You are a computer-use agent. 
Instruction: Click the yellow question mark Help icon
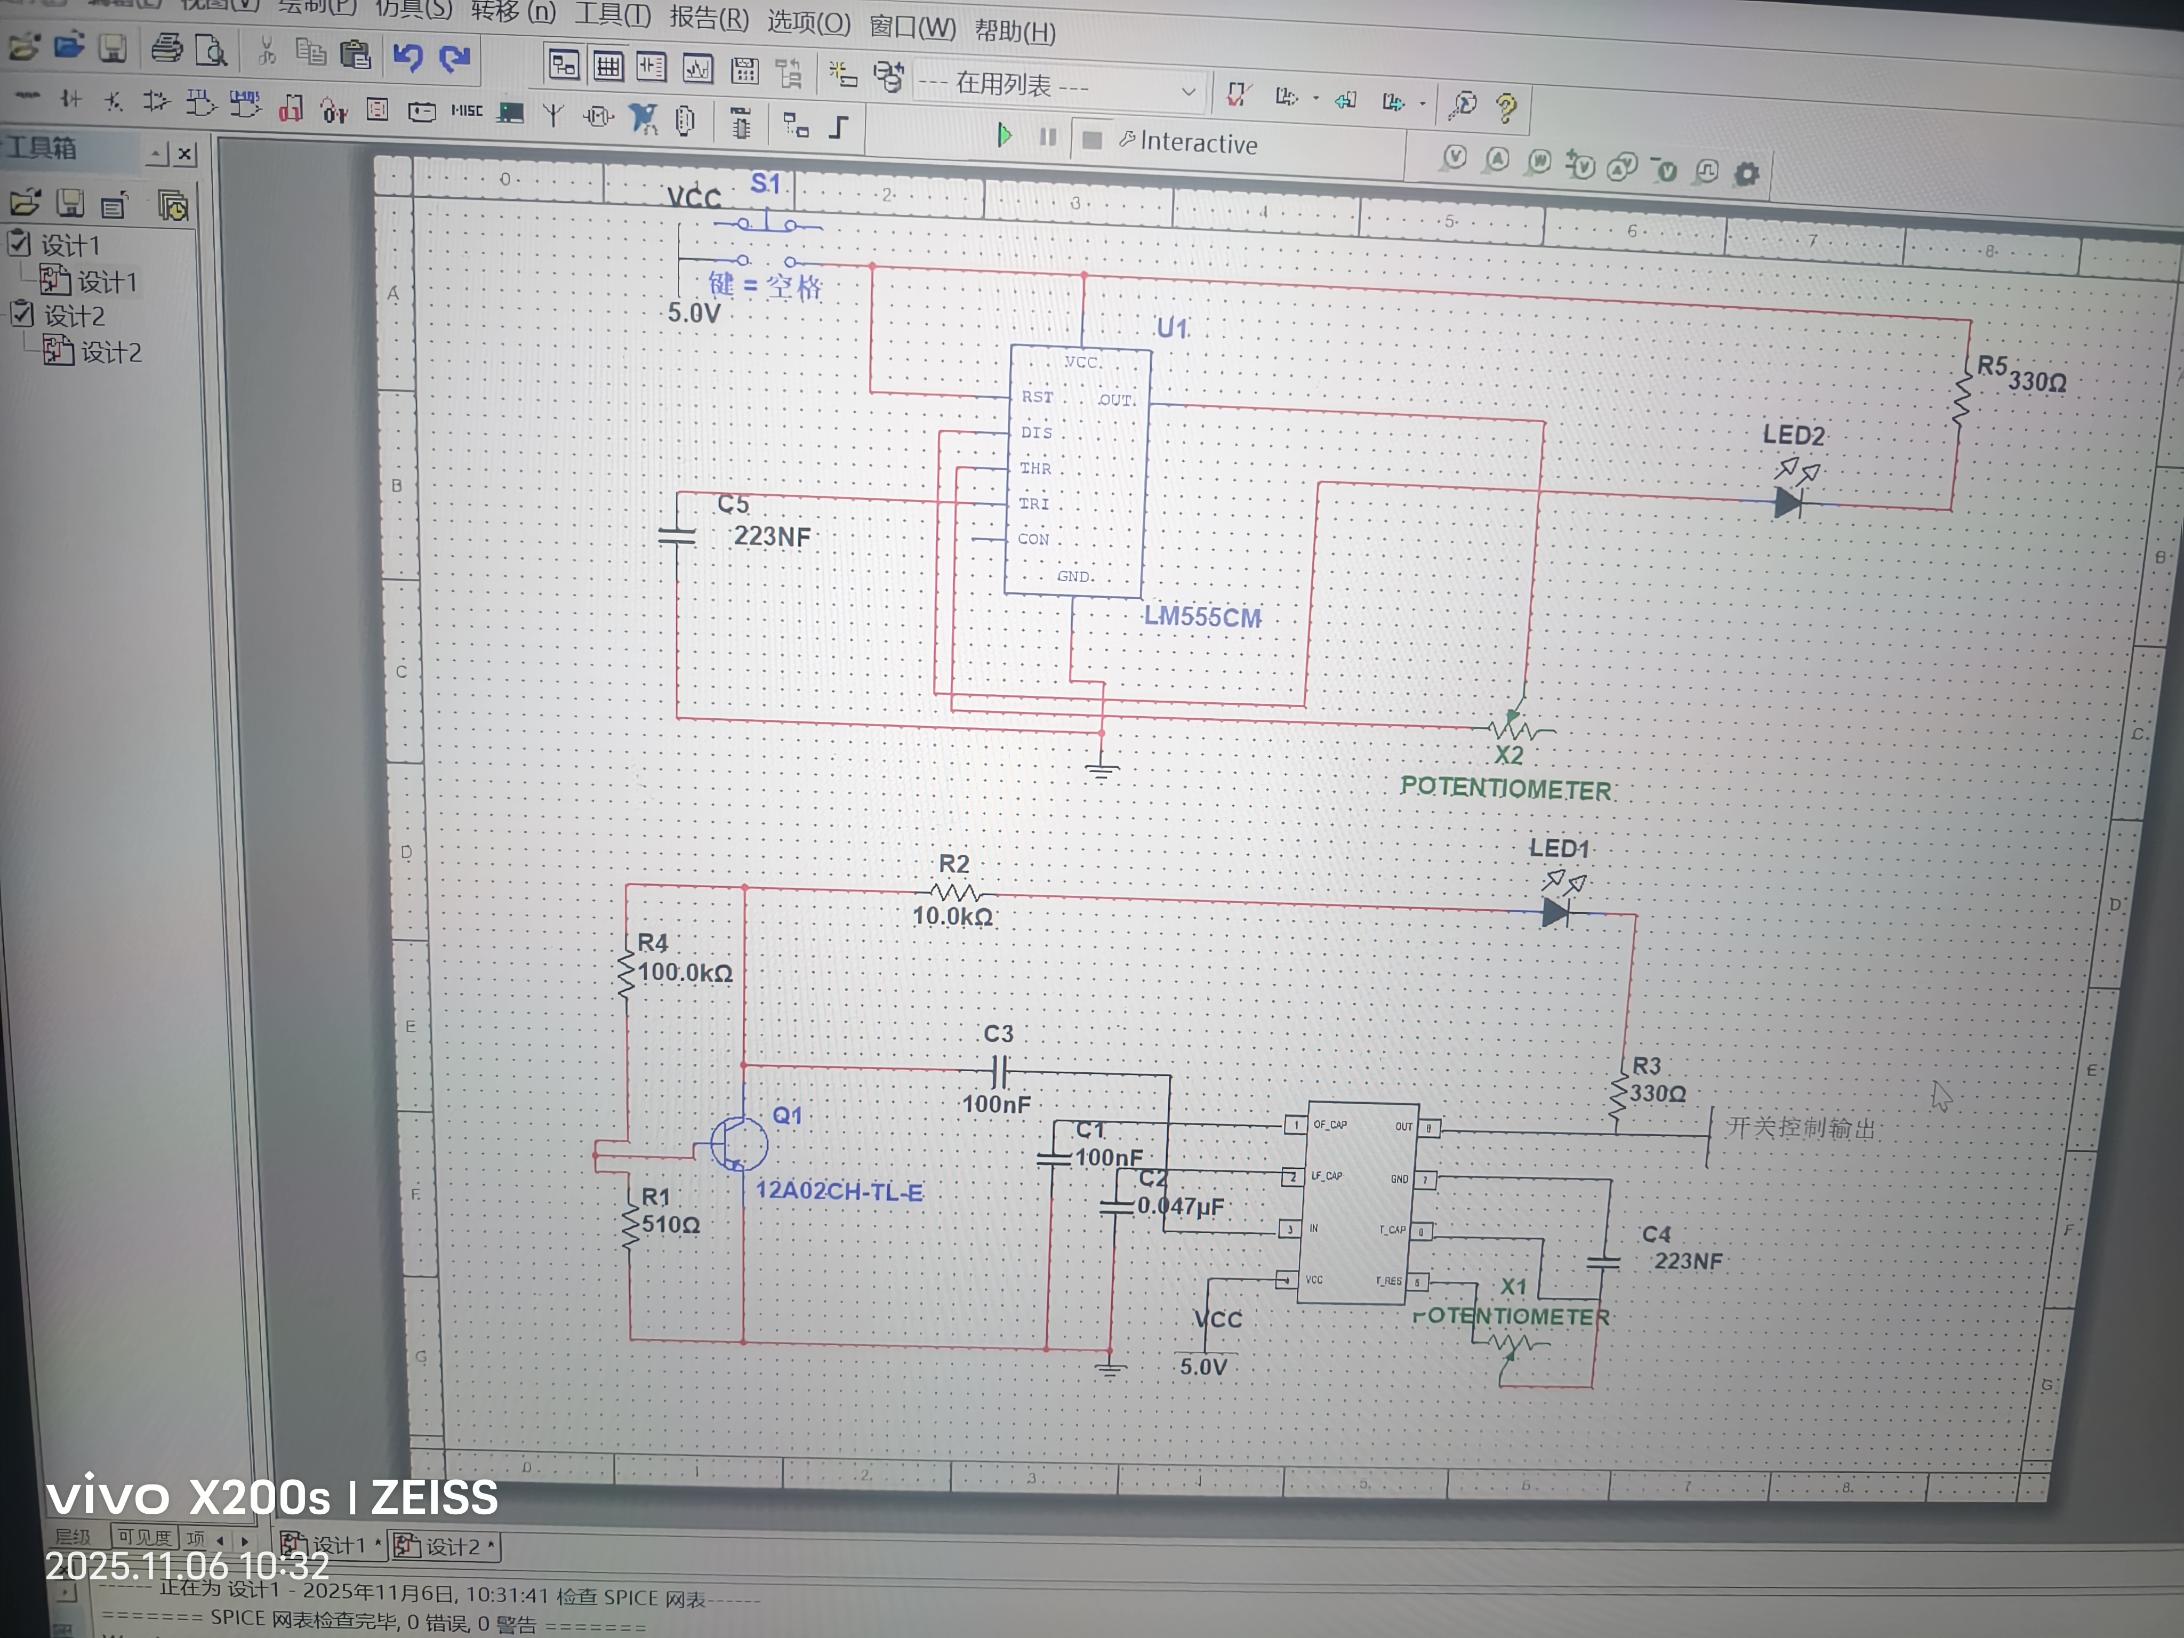1506,108
